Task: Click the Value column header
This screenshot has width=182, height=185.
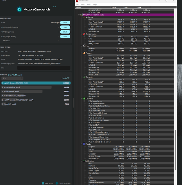Action: click(117, 7)
